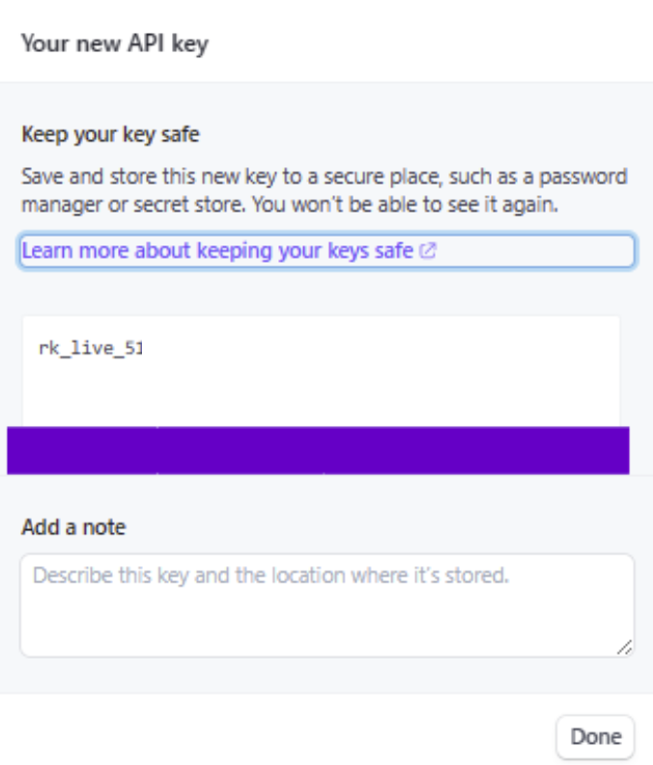Screen dimensions: 653x765
Task: Open Learn more about keeping your keys safe
Action: pyautogui.click(x=218, y=251)
